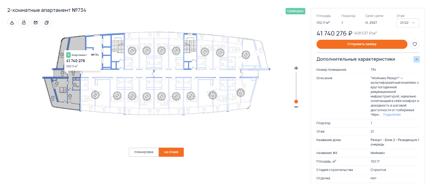Send the apartment by email icon

[36, 23]
